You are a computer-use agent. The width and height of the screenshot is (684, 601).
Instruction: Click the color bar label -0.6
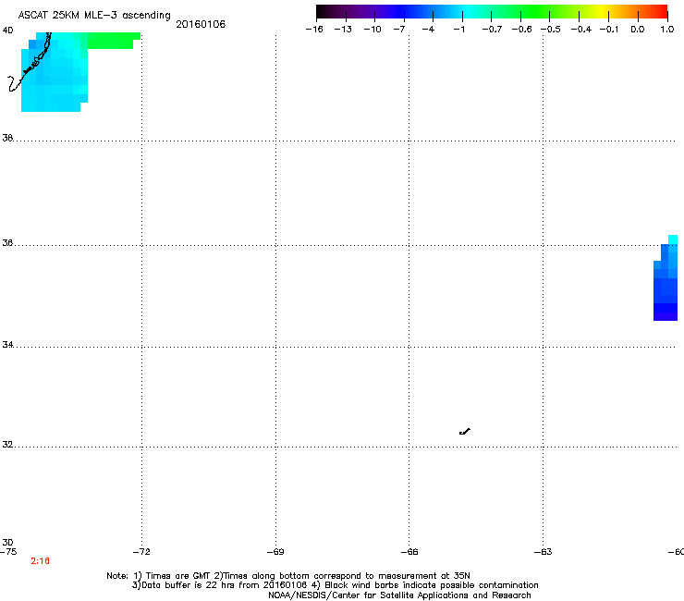[521, 30]
